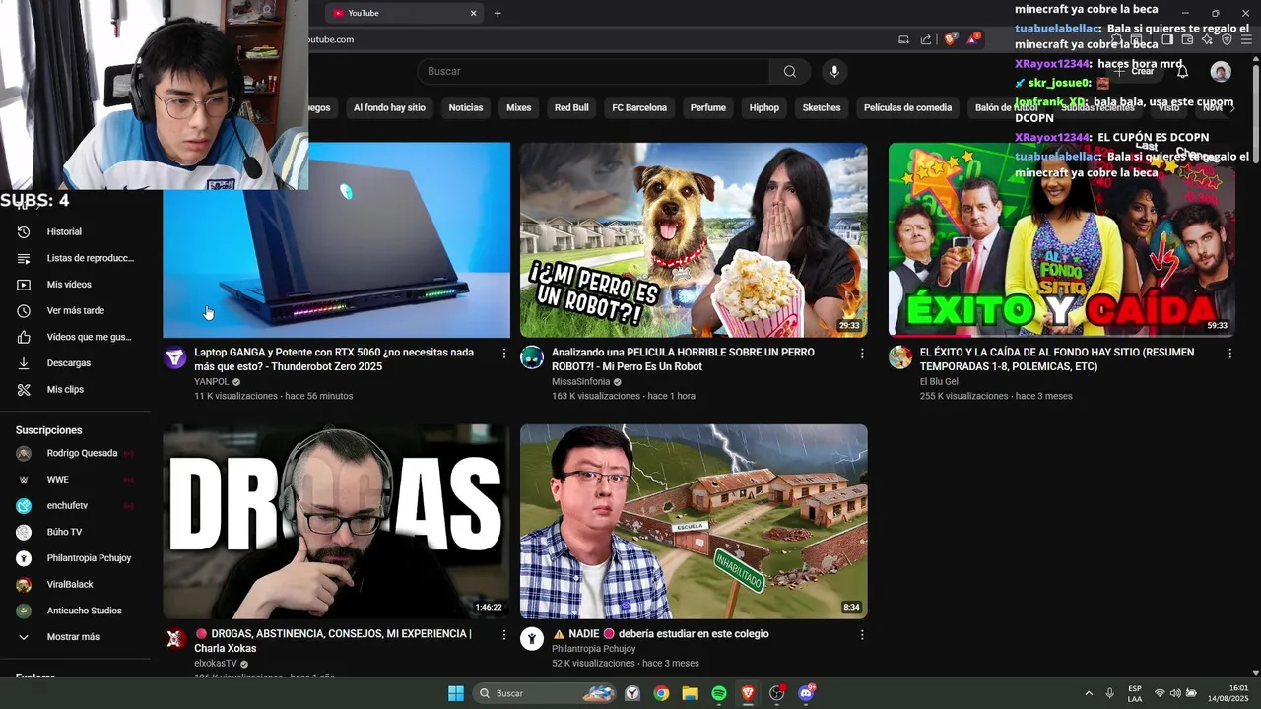Open the El Blu Gel channel avatar
The image size is (1261, 709).
[900, 357]
